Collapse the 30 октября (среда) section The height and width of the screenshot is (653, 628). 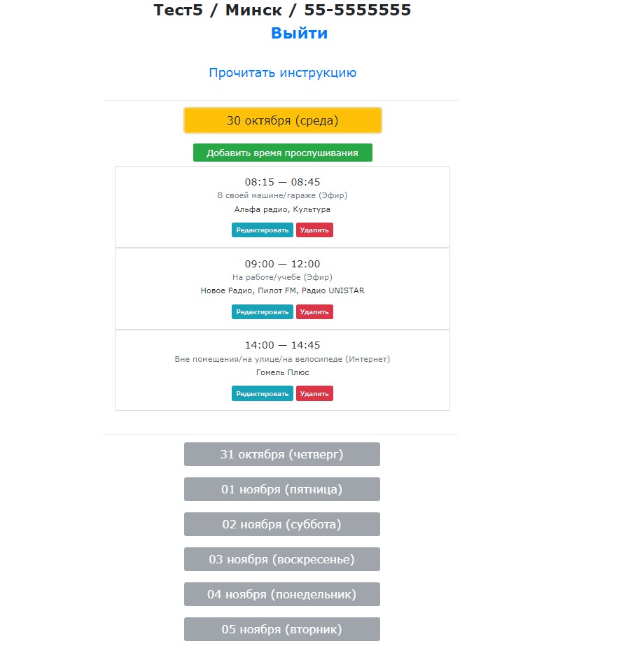[282, 120]
